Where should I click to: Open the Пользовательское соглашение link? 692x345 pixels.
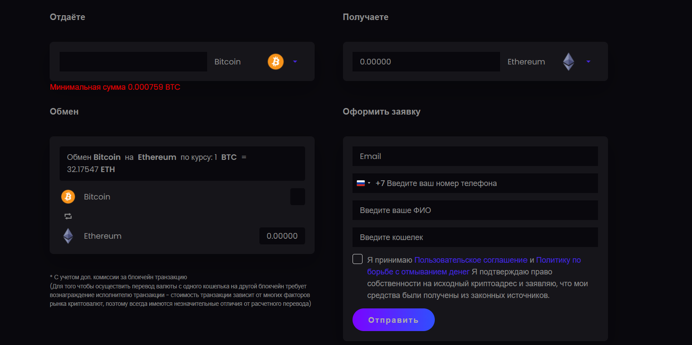point(470,260)
